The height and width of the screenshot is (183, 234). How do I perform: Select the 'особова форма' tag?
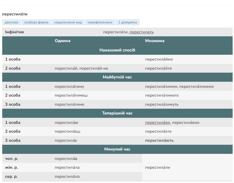pos(36,22)
